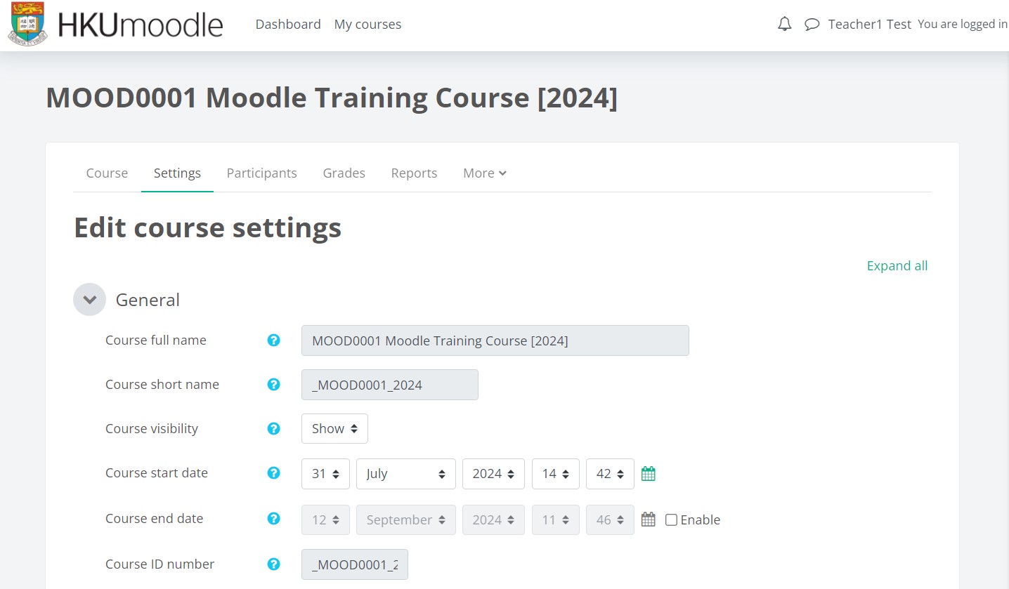The width and height of the screenshot is (1009, 589).
Task: Open the start date year dropdown
Action: (493, 474)
